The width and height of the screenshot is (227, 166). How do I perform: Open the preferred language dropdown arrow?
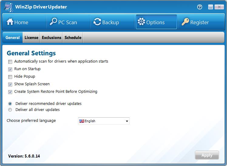click(127, 121)
